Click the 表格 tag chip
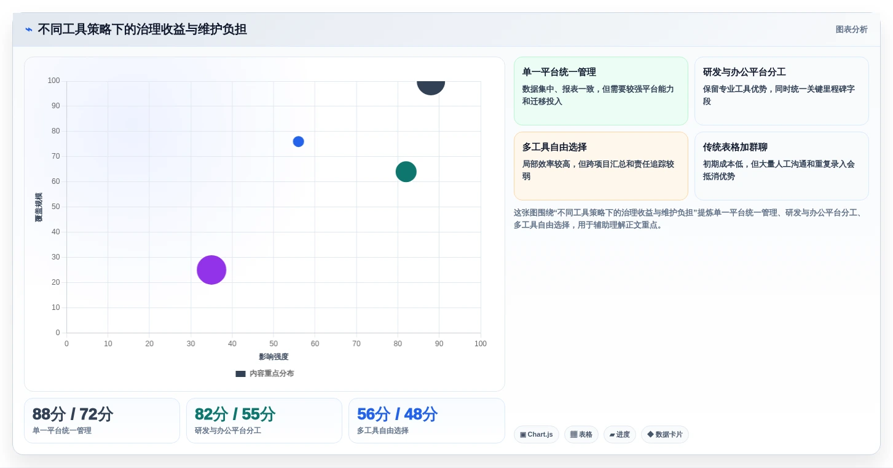 coord(581,435)
